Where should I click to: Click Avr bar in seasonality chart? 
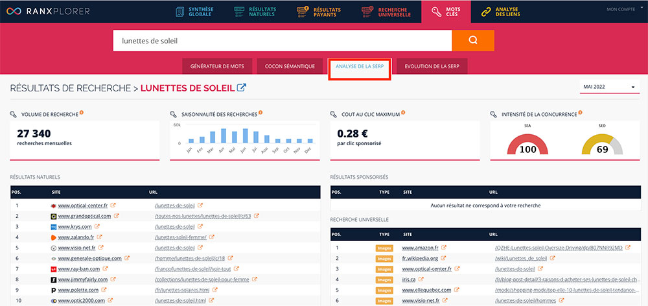tap(223, 135)
